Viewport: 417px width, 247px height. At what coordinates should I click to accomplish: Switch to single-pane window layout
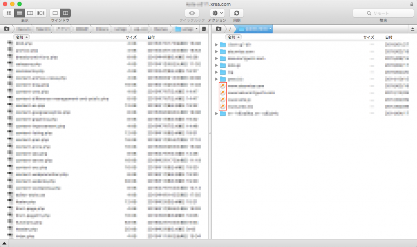tap(55, 13)
